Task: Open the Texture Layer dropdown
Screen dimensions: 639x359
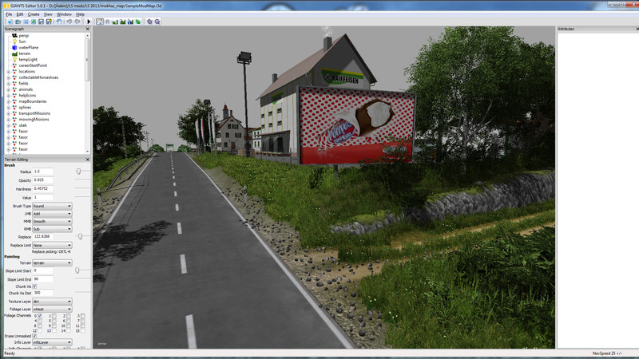Action: point(52,302)
